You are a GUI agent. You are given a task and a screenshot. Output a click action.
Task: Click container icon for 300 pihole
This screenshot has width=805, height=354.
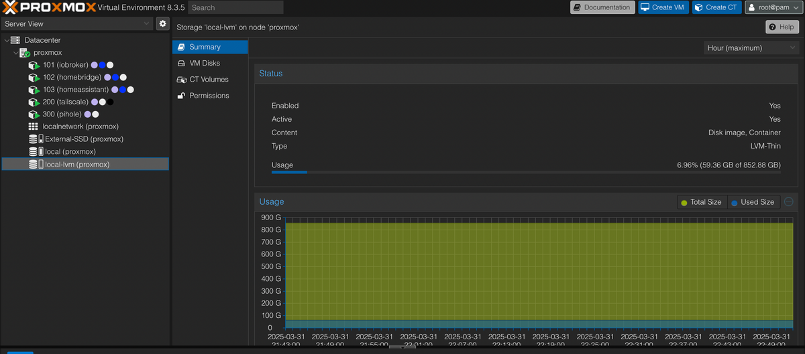tap(34, 114)
